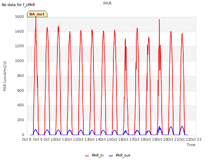Viewport: 216px width, 162px height.
Task: Click the blue PAR_out legend swatch
Action: (x=111, y=156)
